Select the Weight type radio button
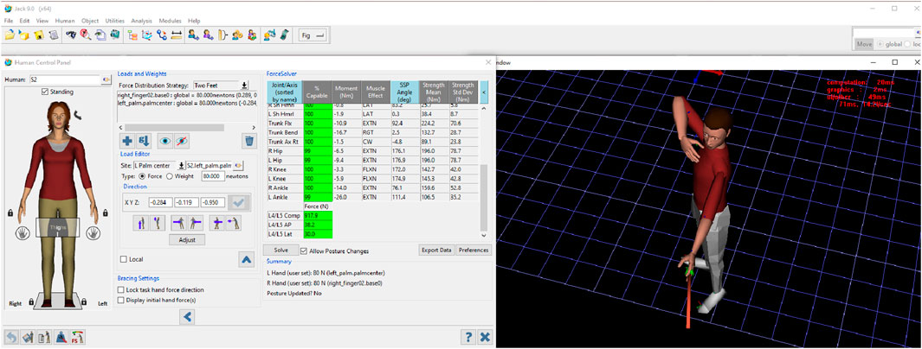The height and width of the screenshot is (349, 922). 170,176
